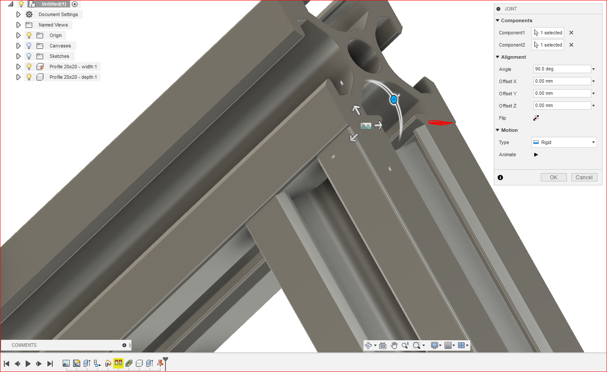Hide the Canvases folder using its bulb

point(29,45)
